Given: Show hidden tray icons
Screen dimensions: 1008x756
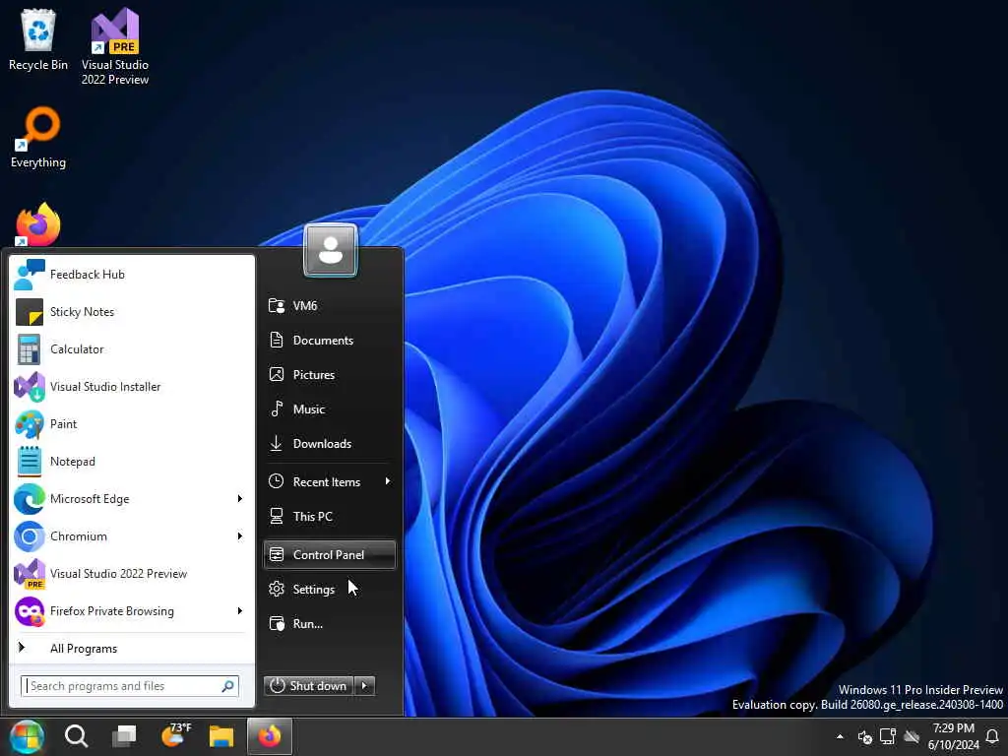Looking at the screenshot, I should click(x=840, y=736).
